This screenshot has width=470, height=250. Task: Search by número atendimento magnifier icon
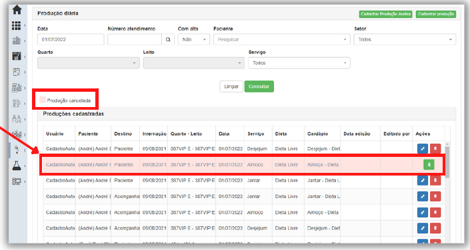(168, 39)
